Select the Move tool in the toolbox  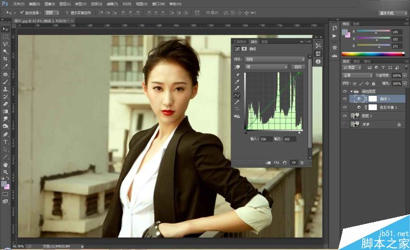(5, 29)
